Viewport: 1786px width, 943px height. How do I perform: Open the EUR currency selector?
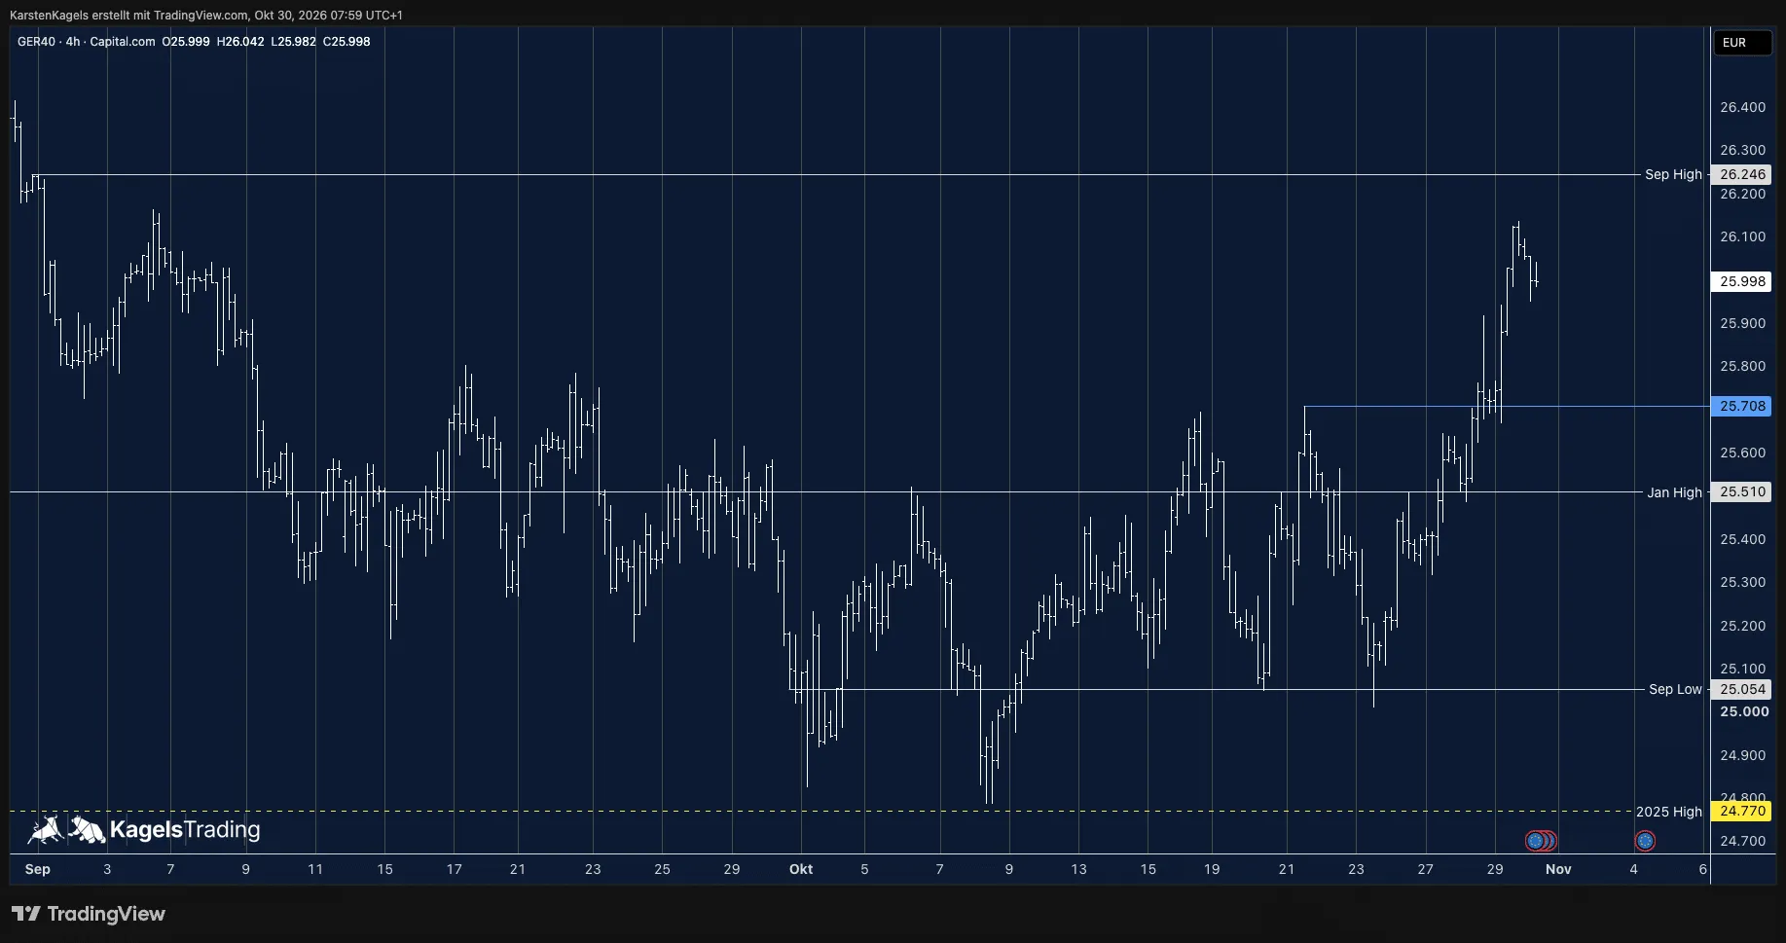pos(1742,43)
